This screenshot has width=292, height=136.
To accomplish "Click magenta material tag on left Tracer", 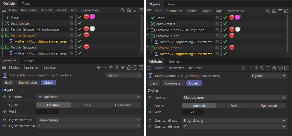I will click(x=92, y=17).
